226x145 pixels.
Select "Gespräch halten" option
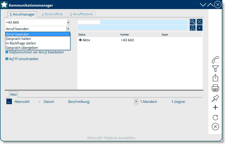(x=38, y=39)
